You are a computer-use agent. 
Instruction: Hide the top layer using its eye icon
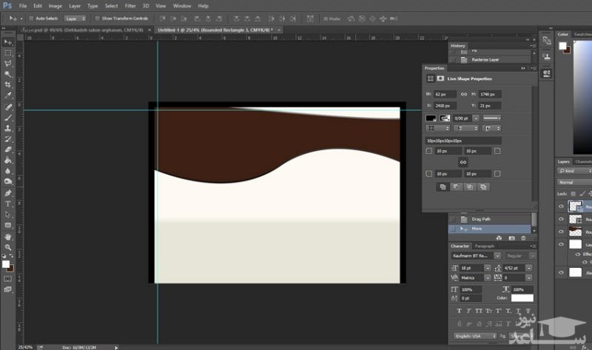pos(561,207)
